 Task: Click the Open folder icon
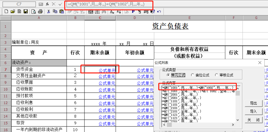click(13, 11)
